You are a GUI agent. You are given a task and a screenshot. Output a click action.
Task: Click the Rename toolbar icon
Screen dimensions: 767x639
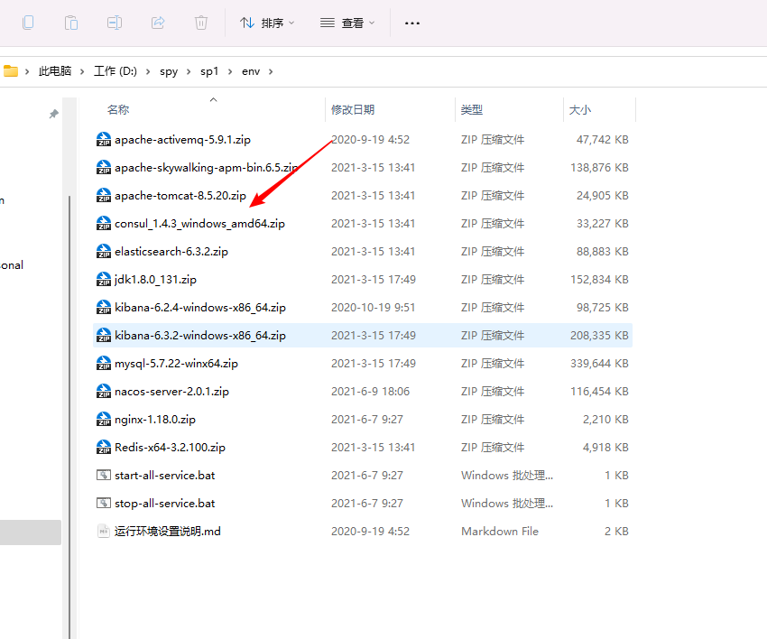click(x=114, y=23)
